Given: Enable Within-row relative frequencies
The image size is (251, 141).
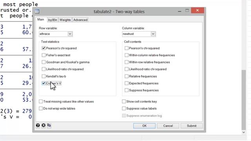Looking at the screenshot, I should 126,62.
